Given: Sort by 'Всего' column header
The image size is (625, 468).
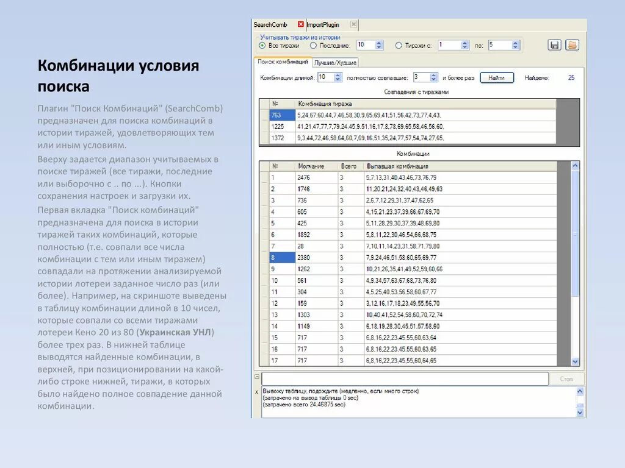Looking at the screenshot, I should coord(351,166).
